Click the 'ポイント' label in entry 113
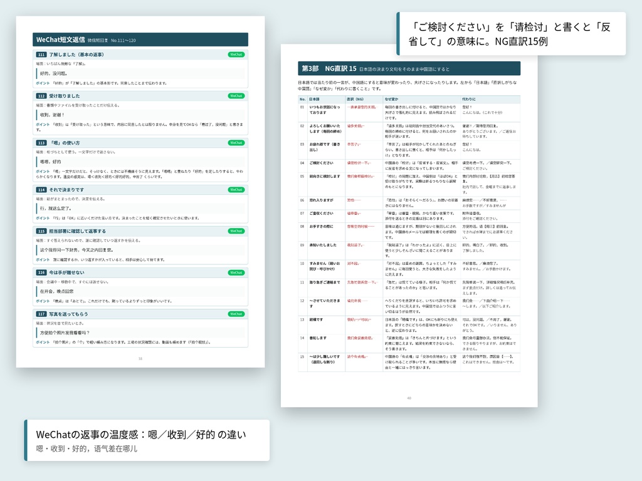Screen dimensions: 642x481 click(x=43, y=172)
